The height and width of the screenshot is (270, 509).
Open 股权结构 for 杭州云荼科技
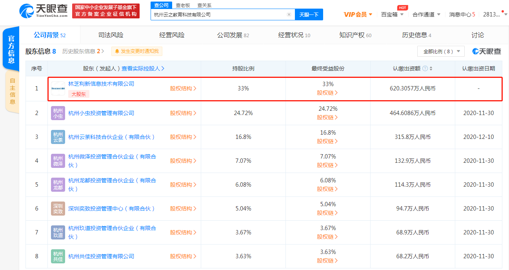[x=183, y=137]
